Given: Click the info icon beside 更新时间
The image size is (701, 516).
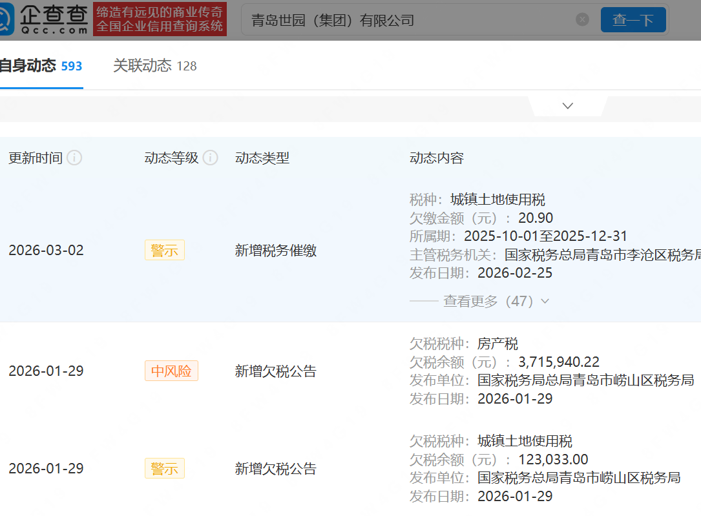Looking at the screenshot, I should (75, 158).
